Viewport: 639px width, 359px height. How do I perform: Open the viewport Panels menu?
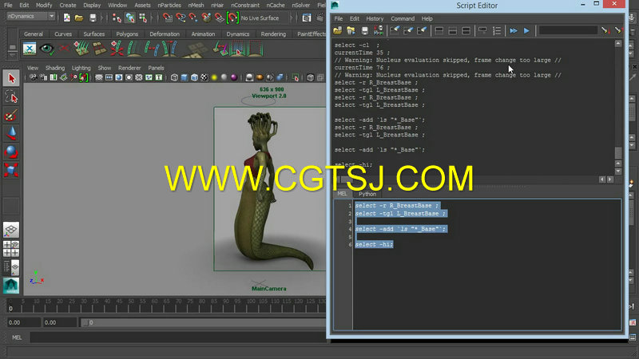point(156,68)
